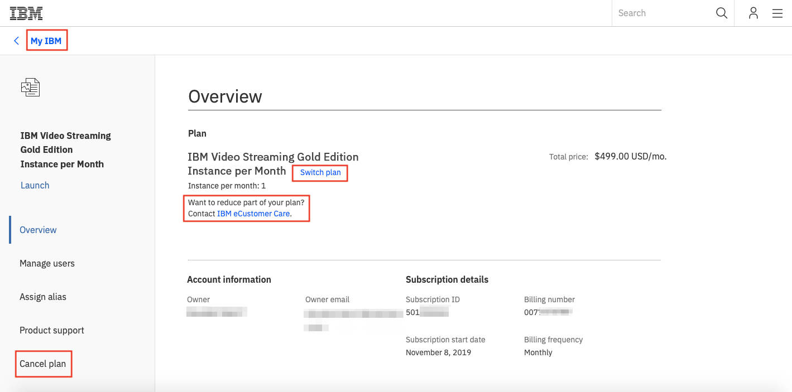Click the November 8, 2019 start date
This screenshot has width=792, height=392.
point(439,352)
